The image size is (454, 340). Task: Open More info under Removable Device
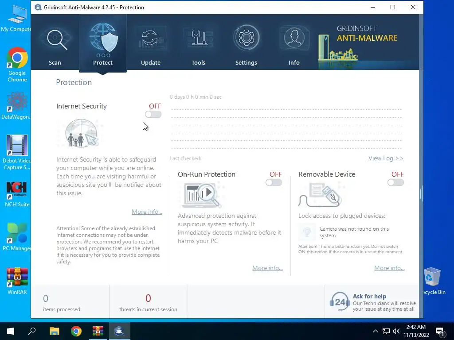389,268
